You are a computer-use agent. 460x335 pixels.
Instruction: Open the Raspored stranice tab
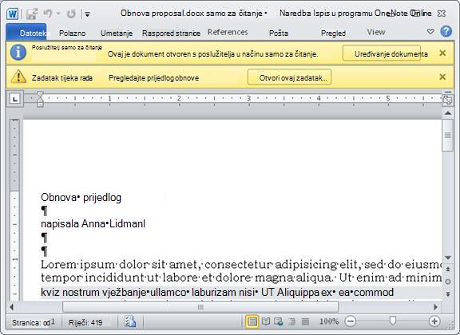[171, 33]
